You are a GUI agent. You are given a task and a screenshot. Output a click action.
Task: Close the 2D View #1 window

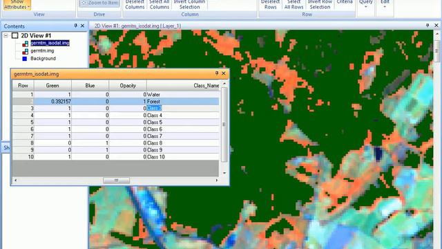click(436, 26)
